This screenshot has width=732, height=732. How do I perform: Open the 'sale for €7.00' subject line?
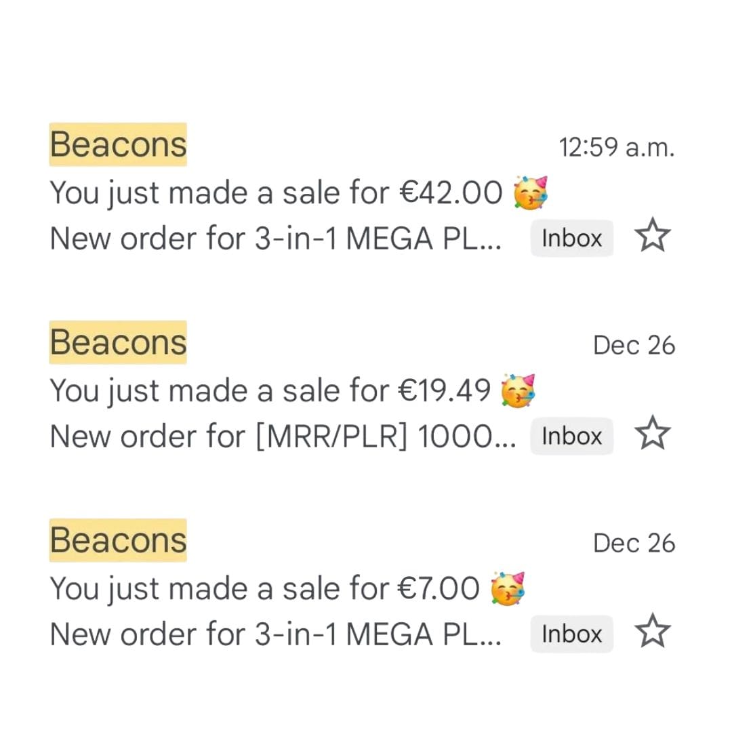(x=264, y=589)
